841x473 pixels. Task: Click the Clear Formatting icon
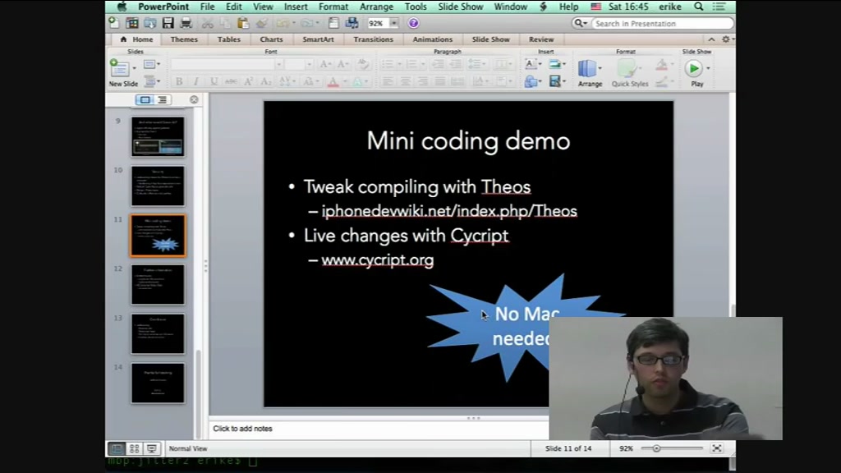[363, 64]
